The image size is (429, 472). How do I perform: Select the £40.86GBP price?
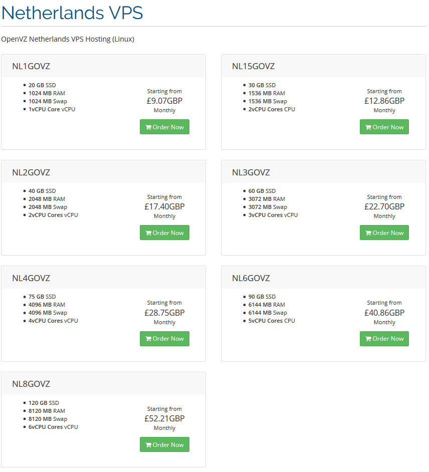pos(384,313)
